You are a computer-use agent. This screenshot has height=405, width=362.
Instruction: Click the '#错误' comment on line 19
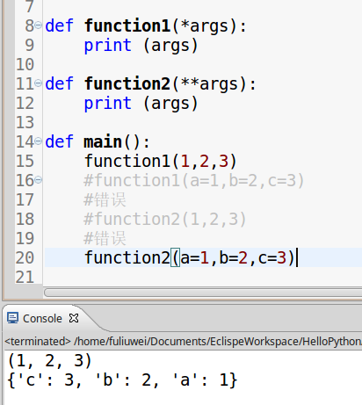pyautogui.click(x=105, y=238)
